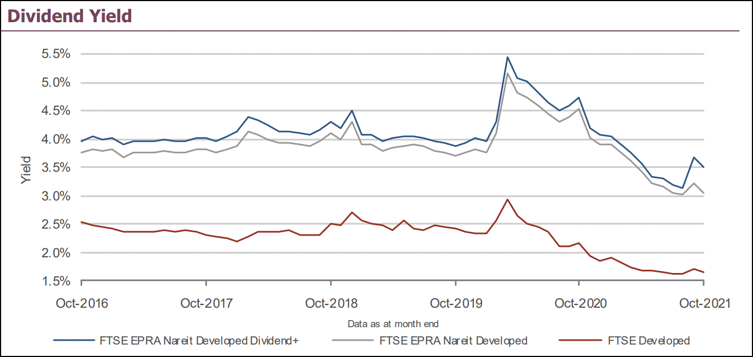Image resolution: width=753 pixels, height=357 pixels.
Task: Click the 'Data as at month end' caption
Action: tap(392, 323)
